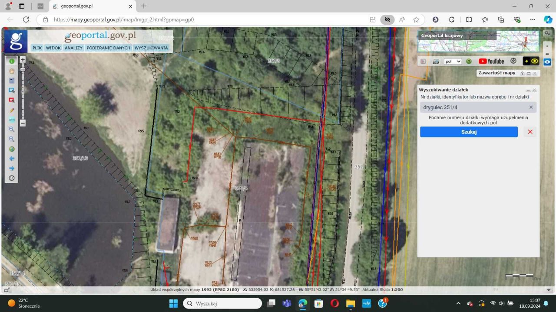The height and width of the screenshot is (312, 556).
Task: Show hidden system tray icons chevron
Action: pos(458,303)
